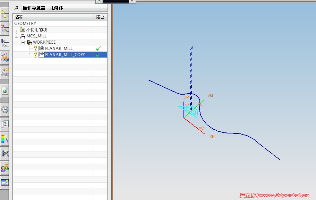Screen dimensions: 316x200
Task: Open the Internet Explorer globe page tab
Action: pos(5,91)
